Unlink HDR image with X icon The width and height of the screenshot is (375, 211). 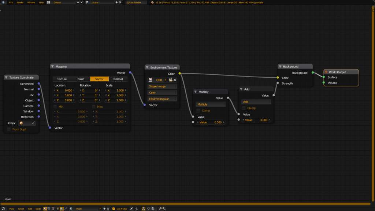coord(175,80)
